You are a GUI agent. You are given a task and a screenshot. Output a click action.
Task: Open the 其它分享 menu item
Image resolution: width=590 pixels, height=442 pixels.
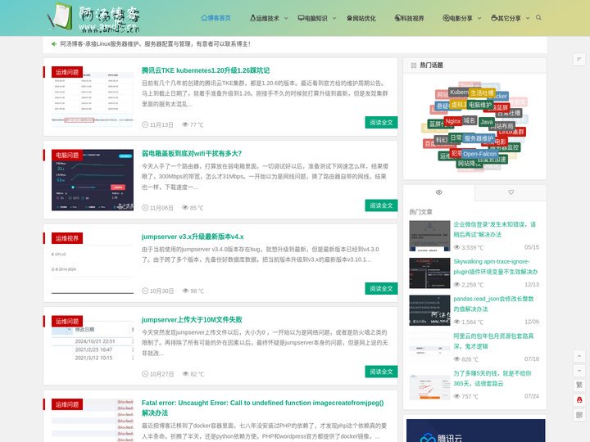point(506,18)
